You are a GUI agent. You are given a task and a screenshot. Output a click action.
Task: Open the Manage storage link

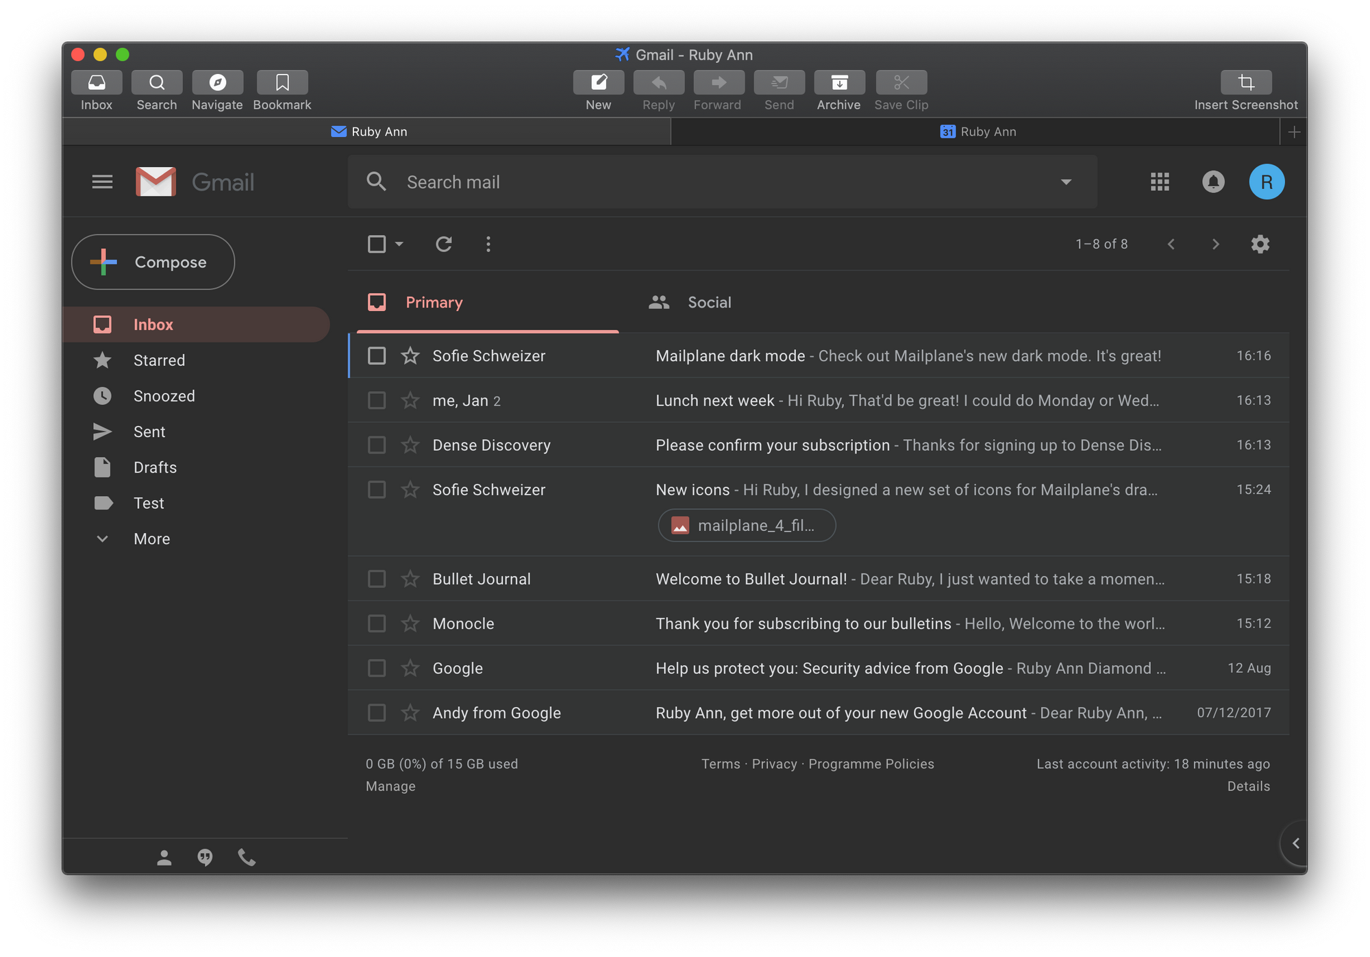[x=390, y=786]
